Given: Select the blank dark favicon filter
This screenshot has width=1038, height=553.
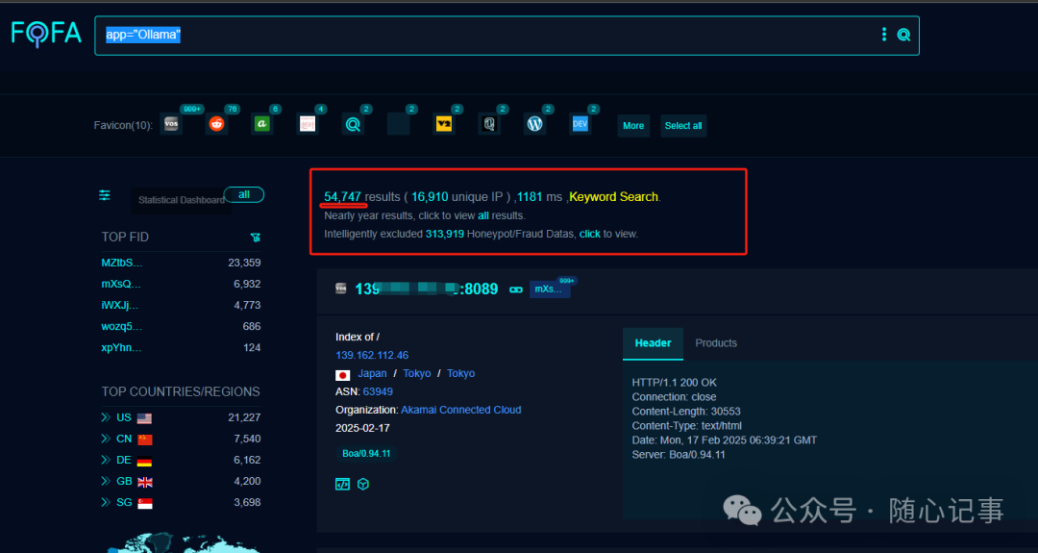Looking at the screenshot, I should click(398, 124).
